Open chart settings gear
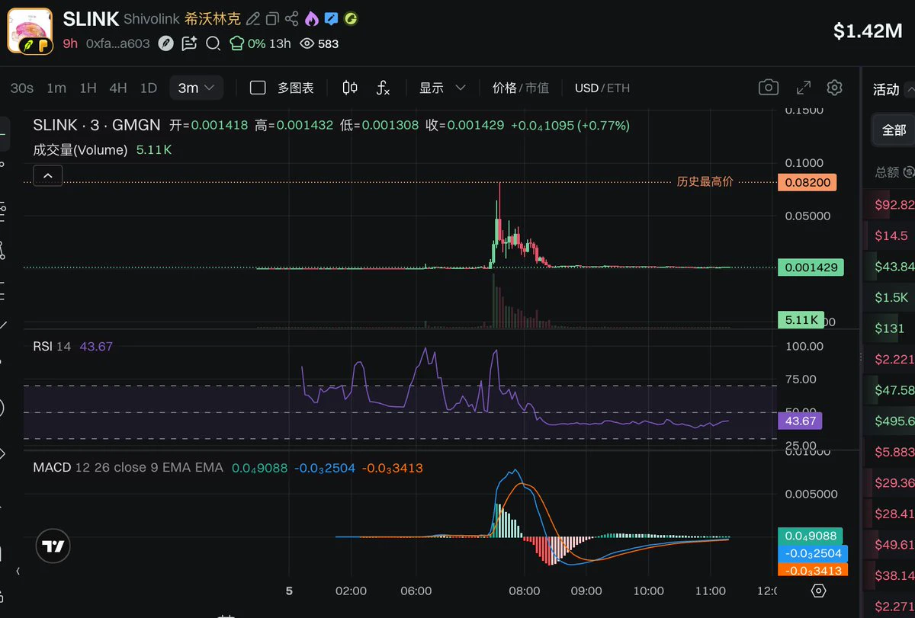The image size is (915, 618). coord(834,88)
